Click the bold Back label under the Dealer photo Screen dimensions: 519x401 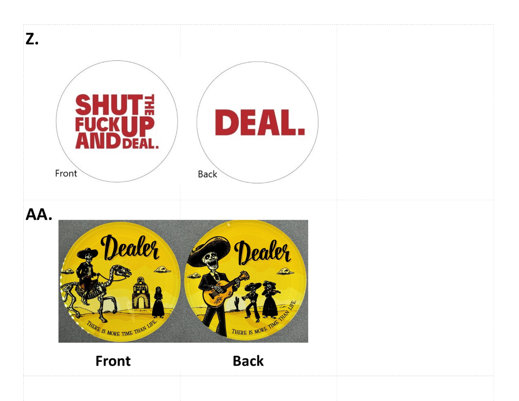[x=248, y=361]
